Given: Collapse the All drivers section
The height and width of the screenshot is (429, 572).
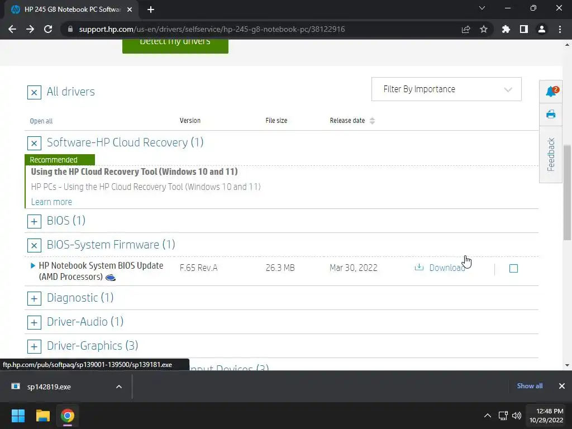Looking at the screenshot, I should pos(34,92).
